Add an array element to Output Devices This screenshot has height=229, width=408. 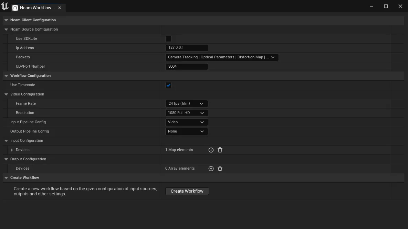(x=211, y=169)
